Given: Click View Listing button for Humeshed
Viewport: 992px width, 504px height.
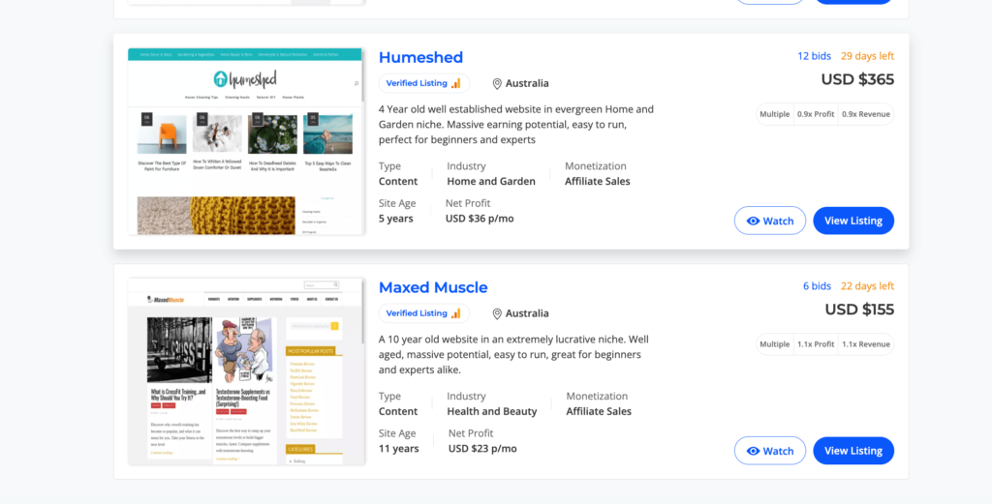Looking at the screenshot, I should click(852, 221).
